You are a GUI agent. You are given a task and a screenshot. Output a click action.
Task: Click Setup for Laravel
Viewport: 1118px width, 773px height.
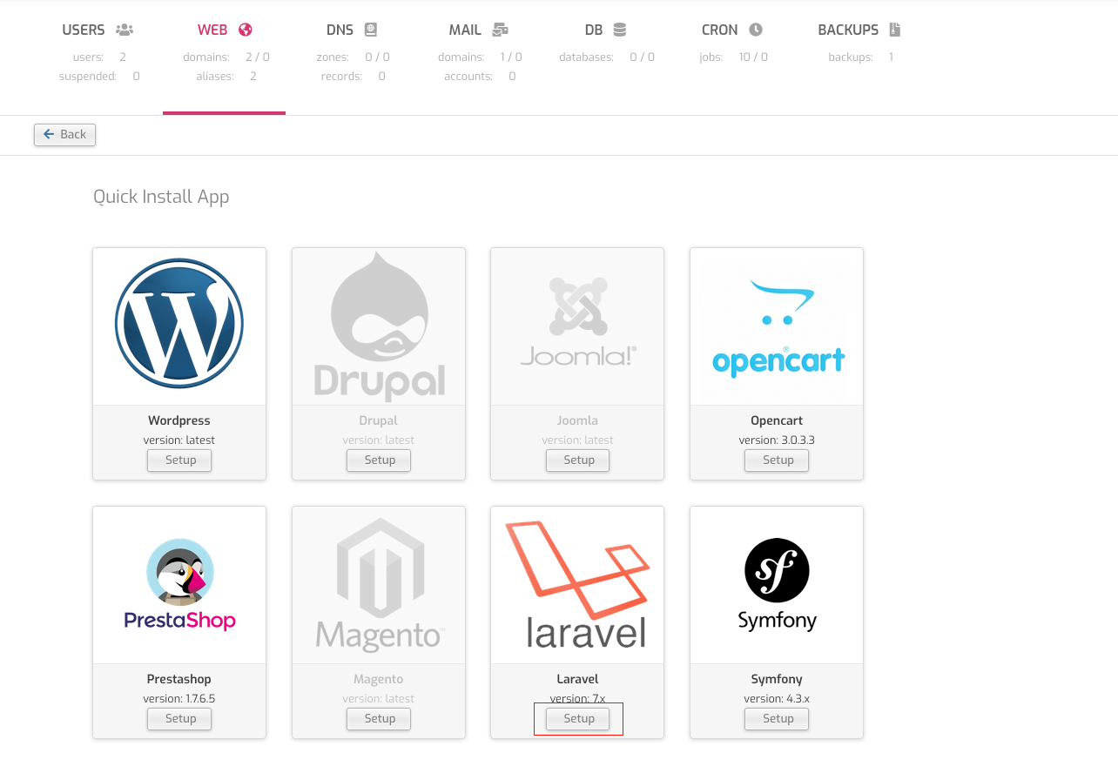click(578, 719)
